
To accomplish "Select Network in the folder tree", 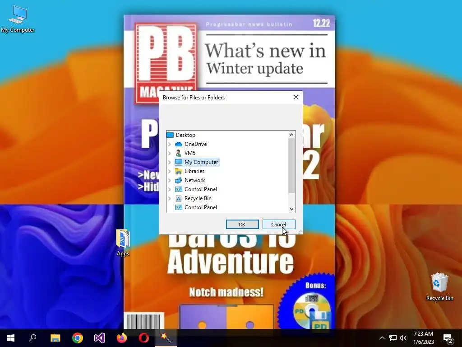I will point(194,180).
